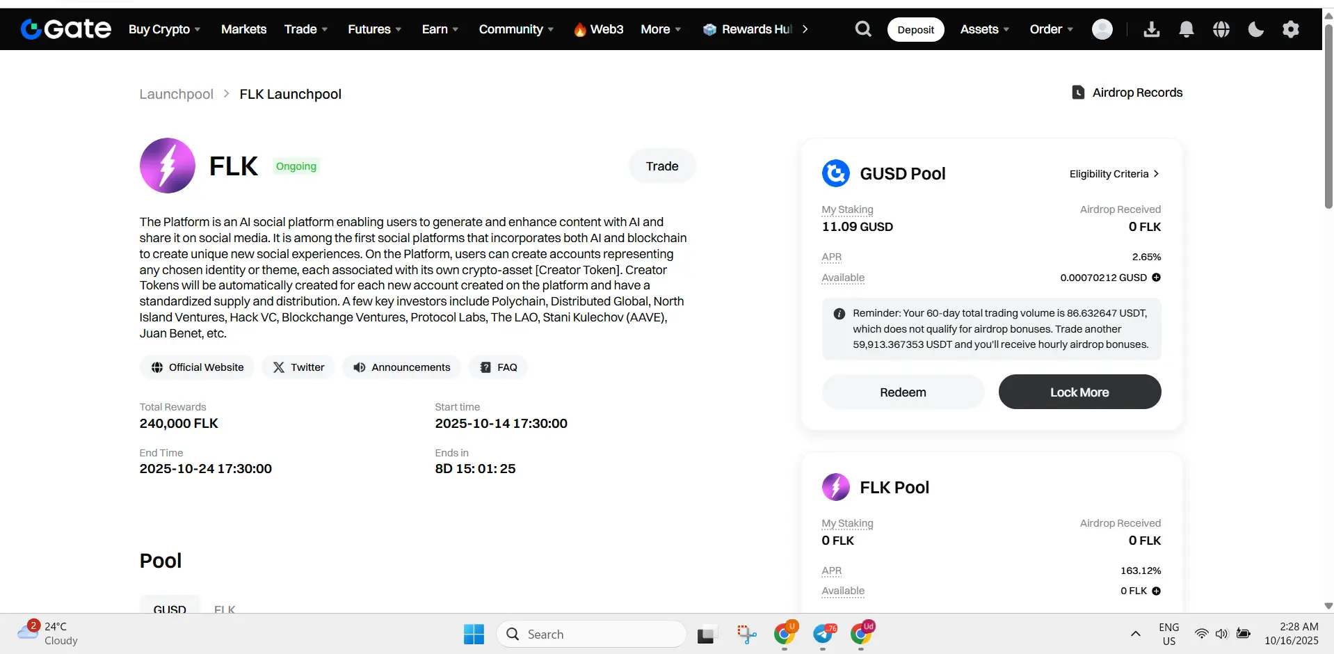Expand the Futures dropdown

[x=375, y=29]
